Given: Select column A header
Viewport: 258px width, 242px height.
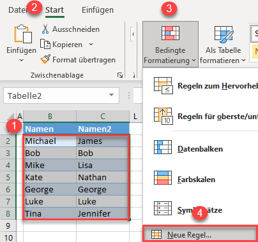Looking at the screenshot, I should point(20,116).
